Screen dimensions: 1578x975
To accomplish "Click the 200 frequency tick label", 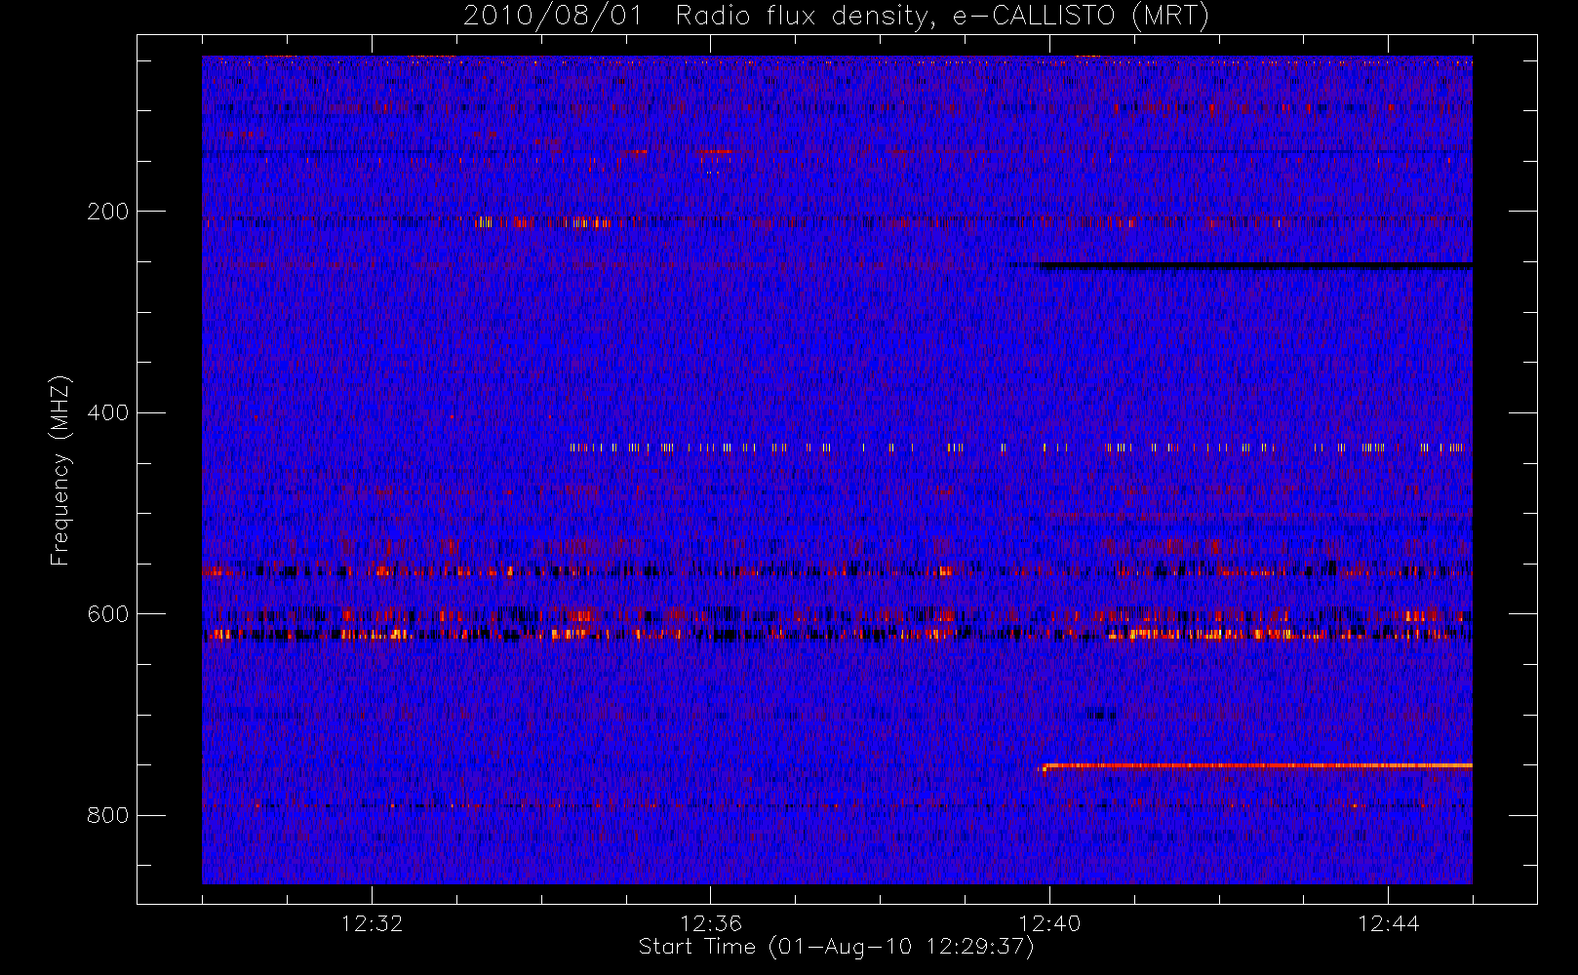I will pyautogui.click(x=108, y=212).
